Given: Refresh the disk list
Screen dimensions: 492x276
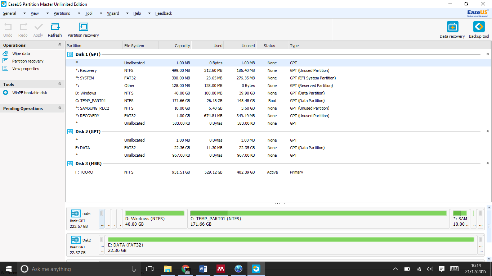Looking at the screenshot, I should [55, 30].
